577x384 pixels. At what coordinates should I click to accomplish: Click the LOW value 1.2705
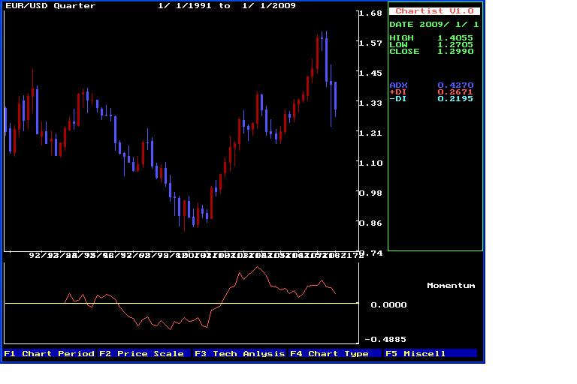[455, 44]
